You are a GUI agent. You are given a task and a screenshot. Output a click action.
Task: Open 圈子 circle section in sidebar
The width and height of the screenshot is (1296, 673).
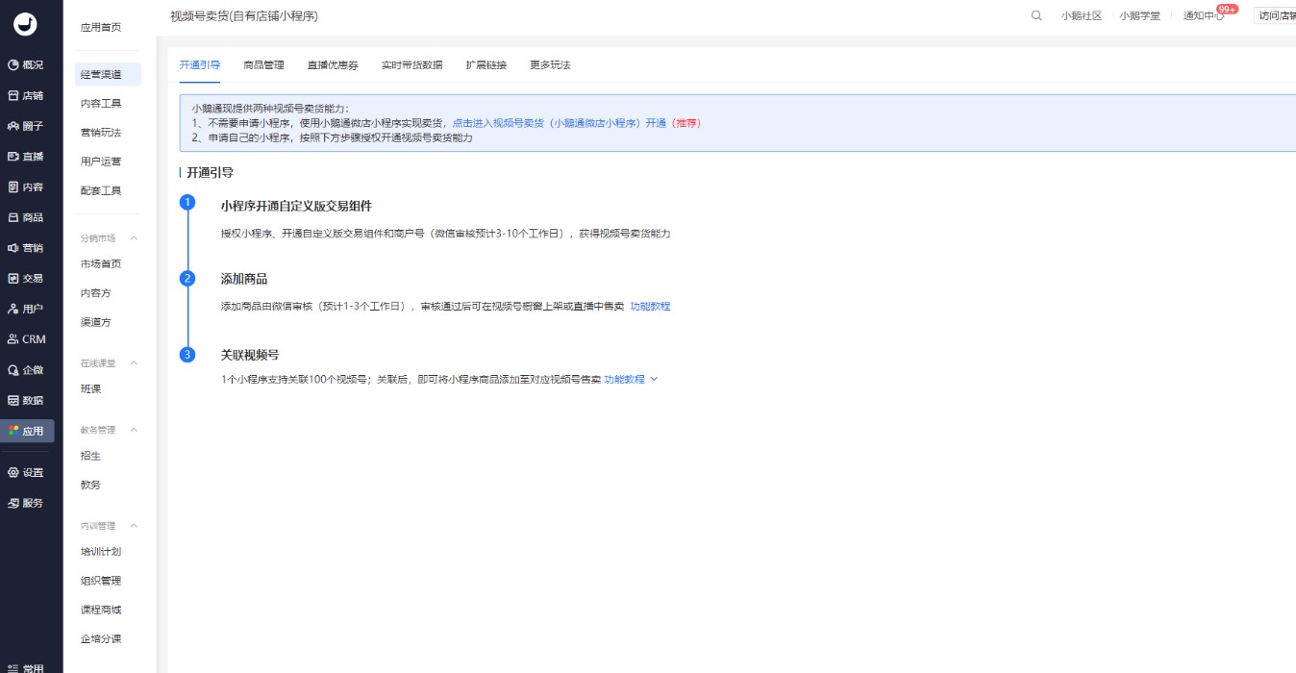[27, 126]
